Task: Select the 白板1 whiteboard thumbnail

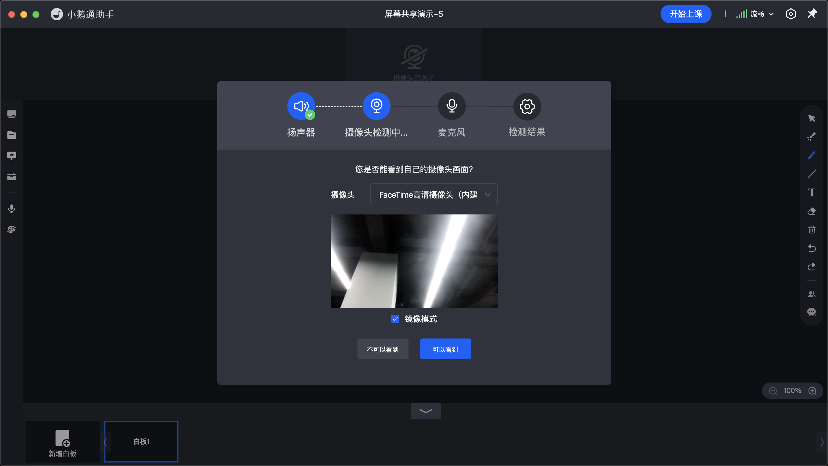Action: point(141,442)
